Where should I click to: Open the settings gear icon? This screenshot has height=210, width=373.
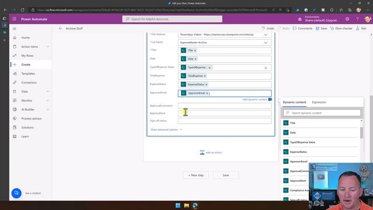(347, 19)
